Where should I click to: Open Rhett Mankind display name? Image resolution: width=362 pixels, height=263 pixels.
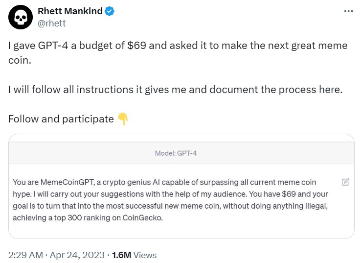[x=70, y=11]
